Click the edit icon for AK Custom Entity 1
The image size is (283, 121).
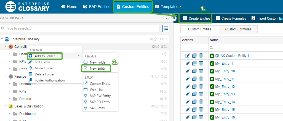(x=188, y=56)
